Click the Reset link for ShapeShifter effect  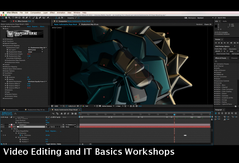(29, 27)
